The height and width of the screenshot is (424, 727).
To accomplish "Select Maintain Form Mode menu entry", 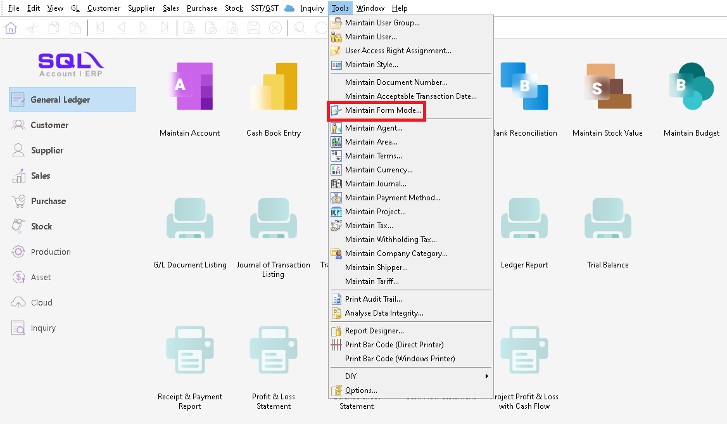I will pos(382,110).
